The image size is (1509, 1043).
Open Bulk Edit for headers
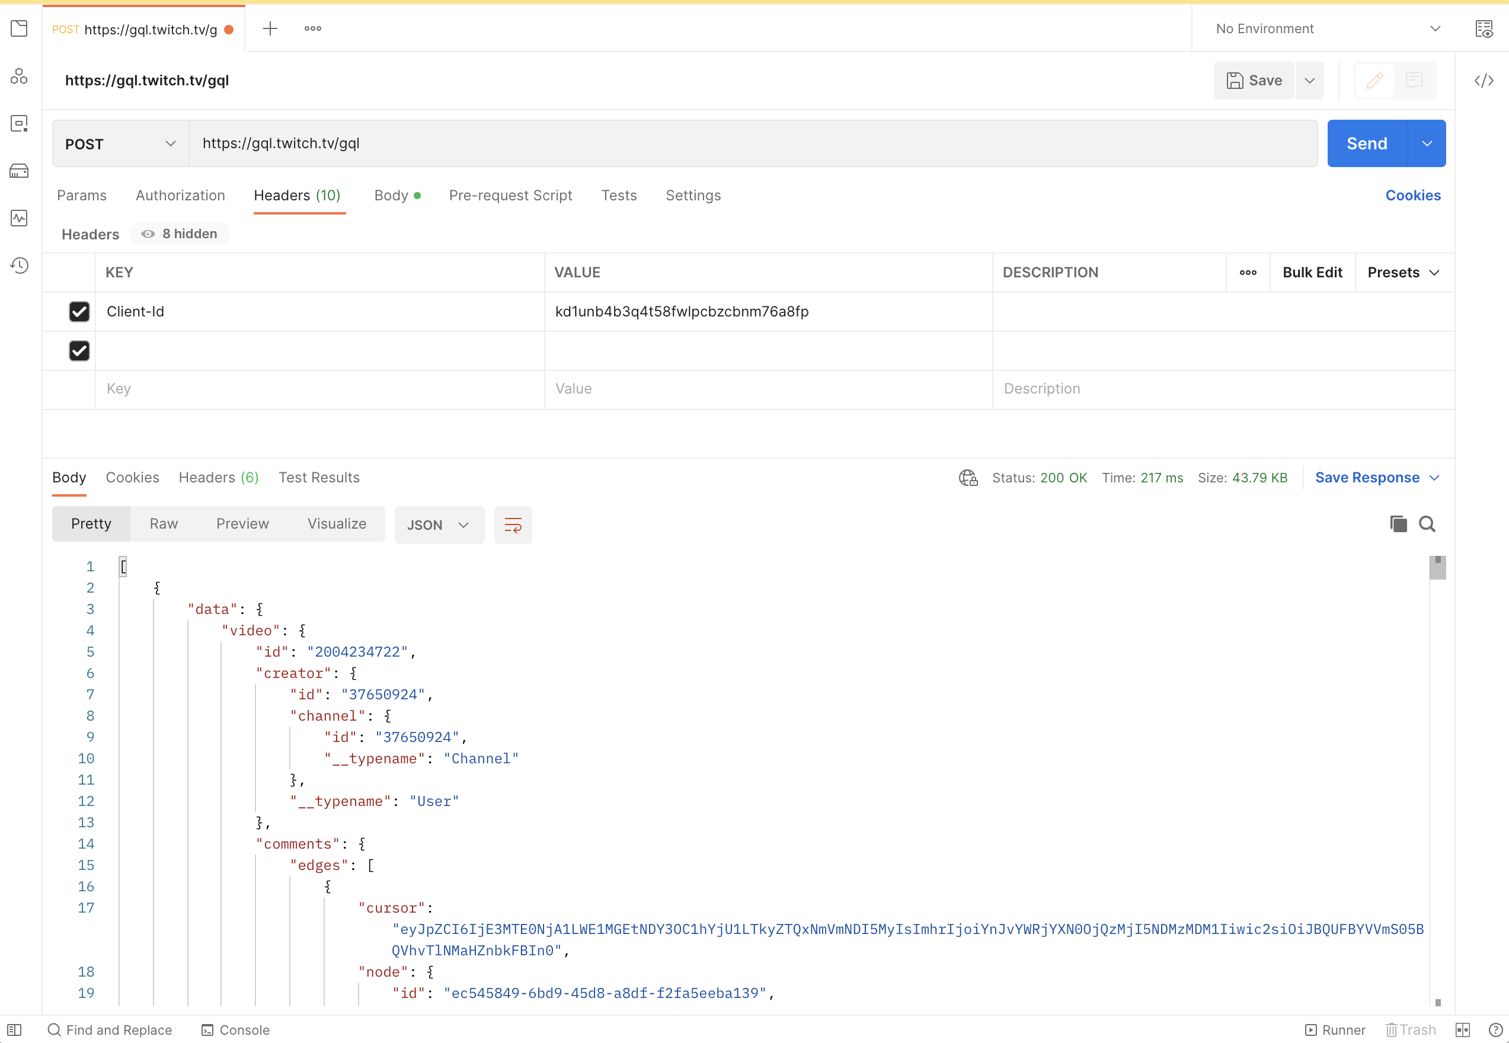pos(1312,273)
